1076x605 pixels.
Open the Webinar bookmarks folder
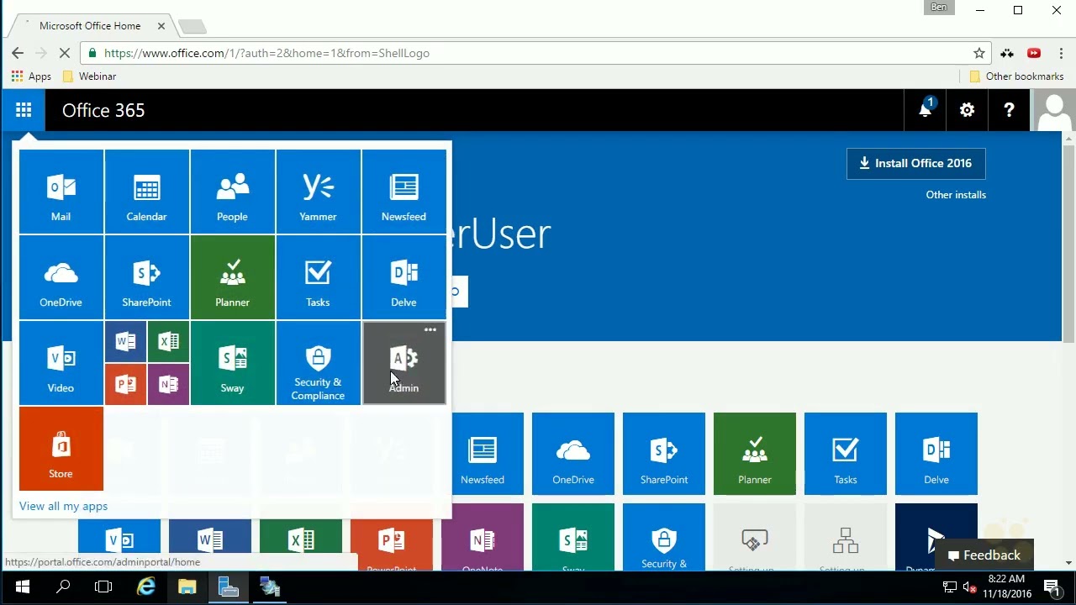(x=89, y=76)
